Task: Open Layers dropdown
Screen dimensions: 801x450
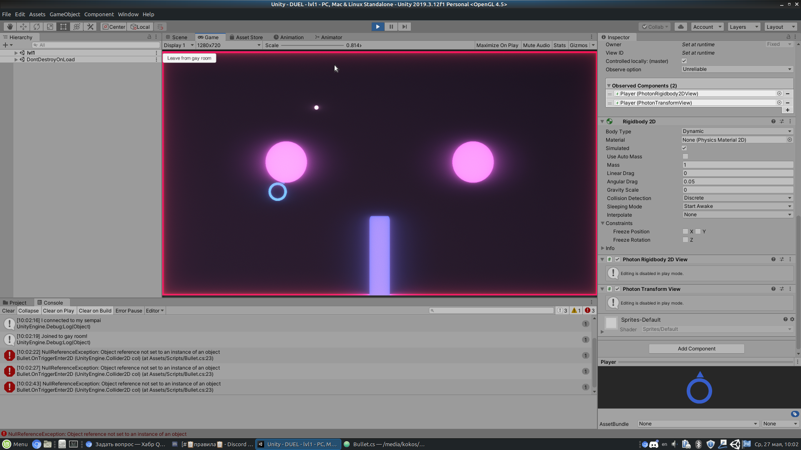Action: point(744,27)
